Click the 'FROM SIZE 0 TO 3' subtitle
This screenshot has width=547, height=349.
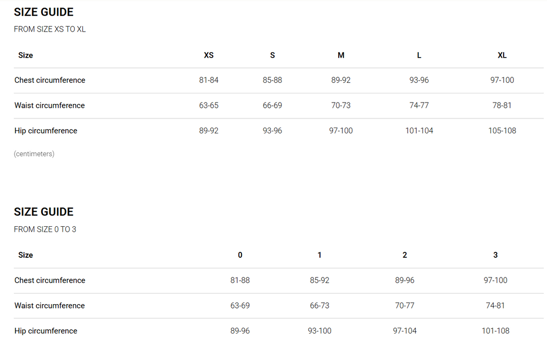pyautogui.click(x=45, y=229)
